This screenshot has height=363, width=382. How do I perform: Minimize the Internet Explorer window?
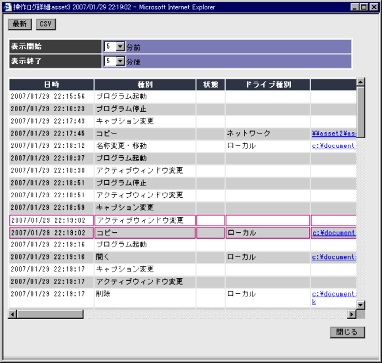click(355, 7)
